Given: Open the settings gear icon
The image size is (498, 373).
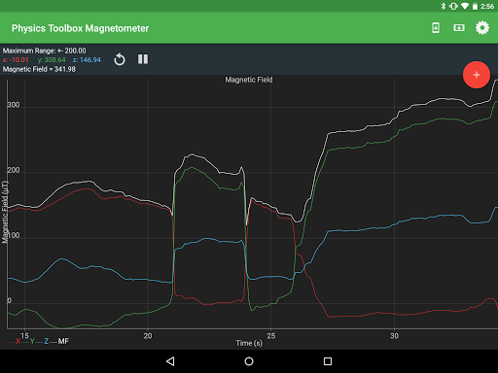Looking at the screenshot, I should pyautogui.click(x=482, y=28).
